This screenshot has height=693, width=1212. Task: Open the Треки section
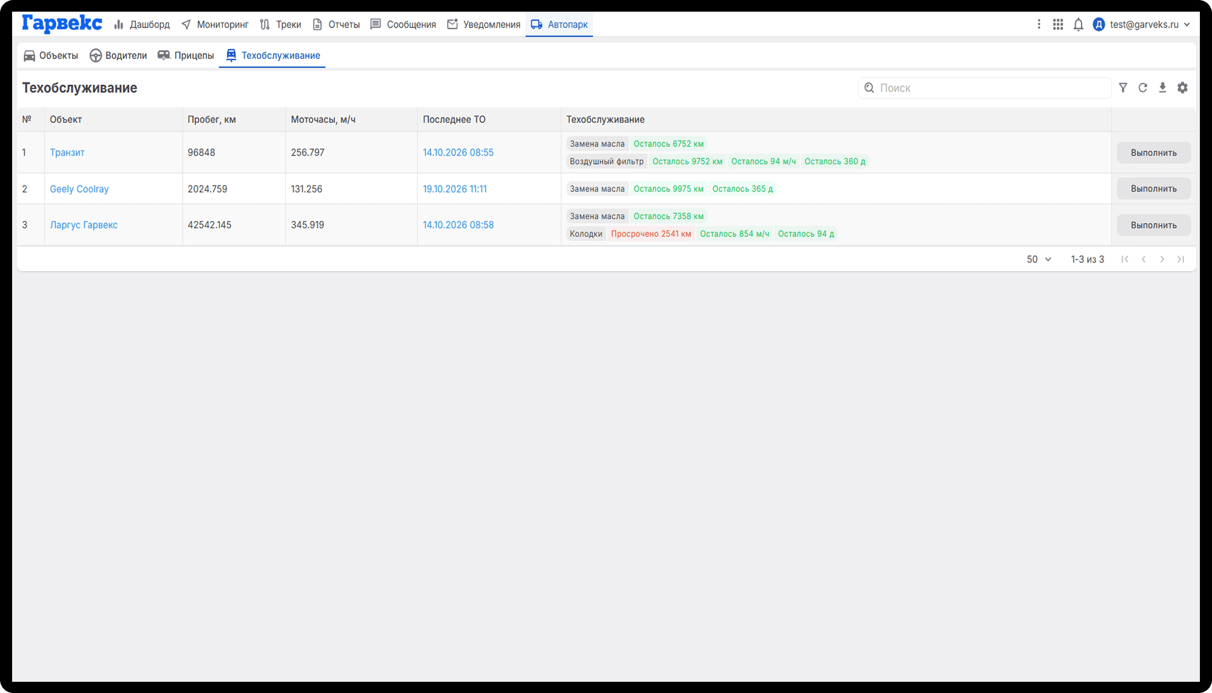click(281, 24)
